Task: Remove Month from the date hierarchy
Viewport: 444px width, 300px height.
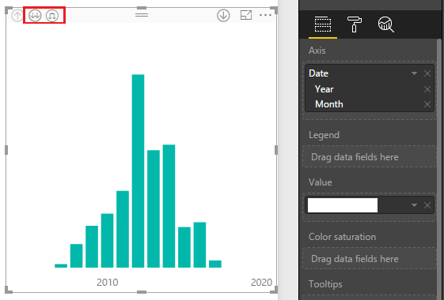Action: (x=427, y=104)
